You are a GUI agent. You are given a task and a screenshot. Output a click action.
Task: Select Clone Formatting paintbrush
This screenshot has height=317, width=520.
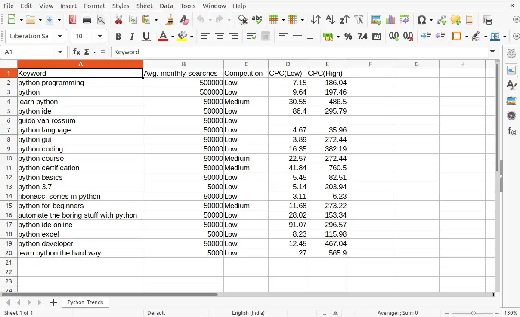170,20
